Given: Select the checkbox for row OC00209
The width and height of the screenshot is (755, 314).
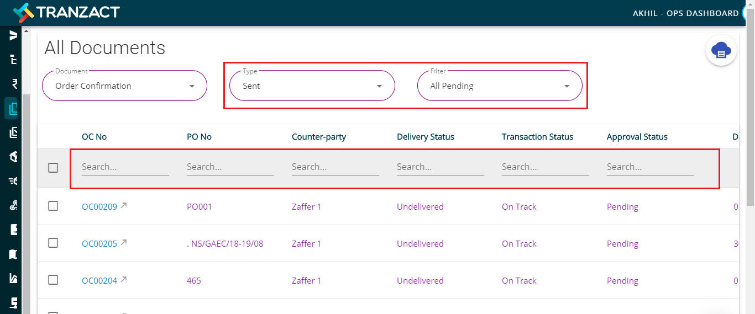Looking at the screenshot, I should tap(53, 206).
